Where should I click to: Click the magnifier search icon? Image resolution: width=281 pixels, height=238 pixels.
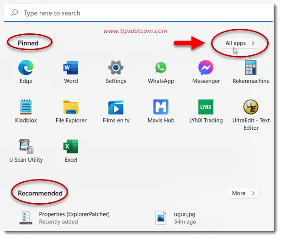[x=15, y=13]
